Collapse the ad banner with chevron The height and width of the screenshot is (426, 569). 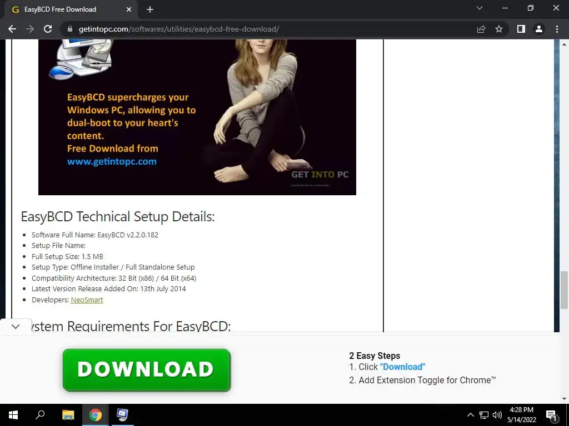click(x=16, y=326)
